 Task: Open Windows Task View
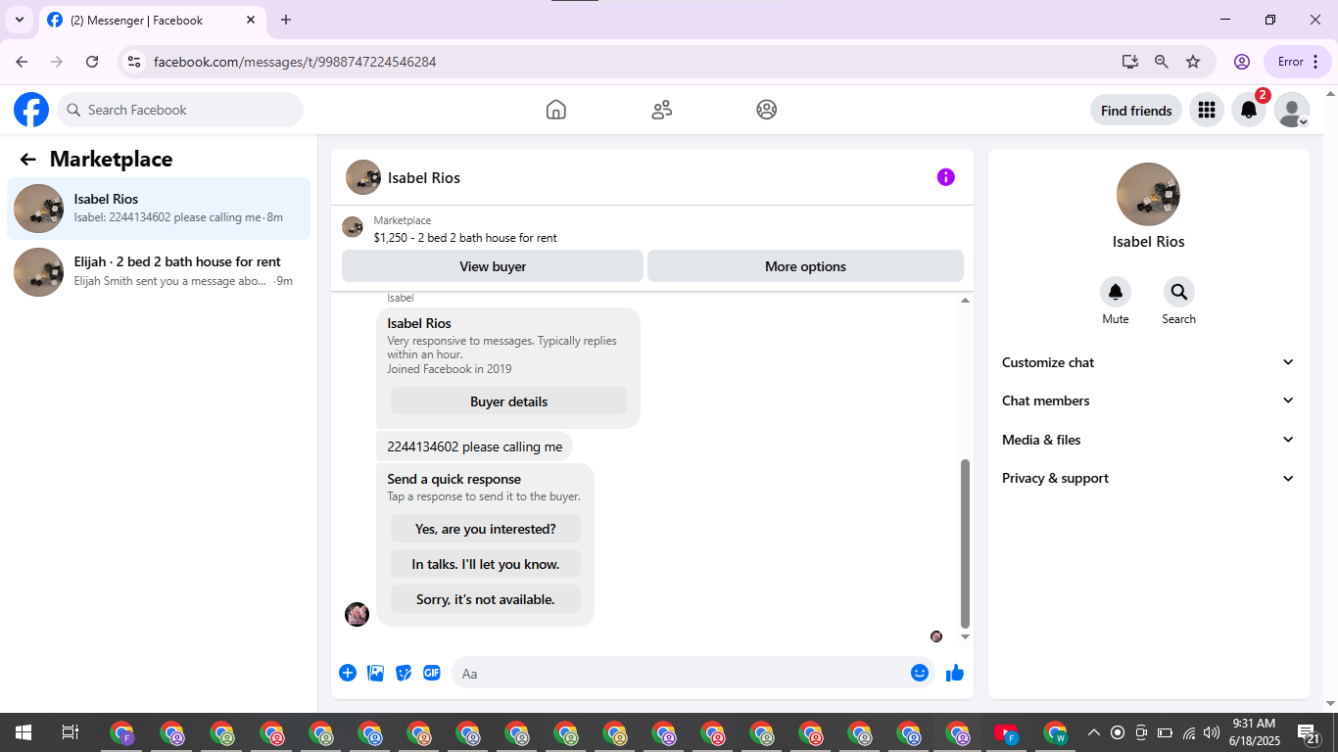[70, 732]
